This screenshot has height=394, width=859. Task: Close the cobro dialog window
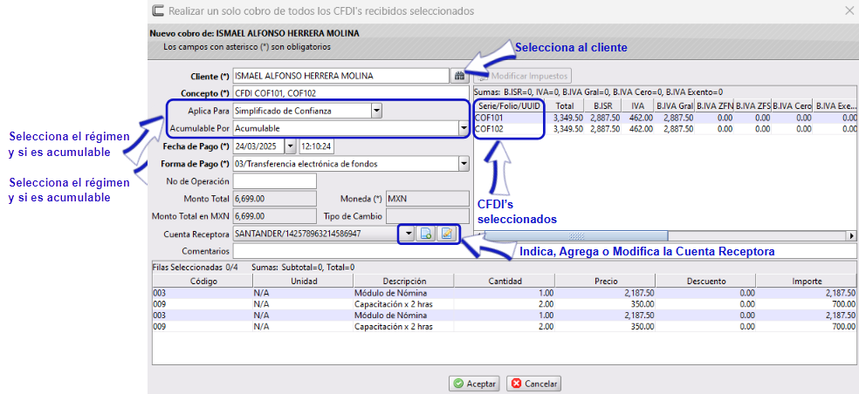pos(849,10)
